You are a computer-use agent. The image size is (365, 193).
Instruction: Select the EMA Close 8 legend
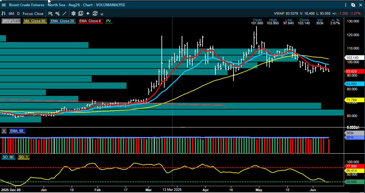pos(90,21)
